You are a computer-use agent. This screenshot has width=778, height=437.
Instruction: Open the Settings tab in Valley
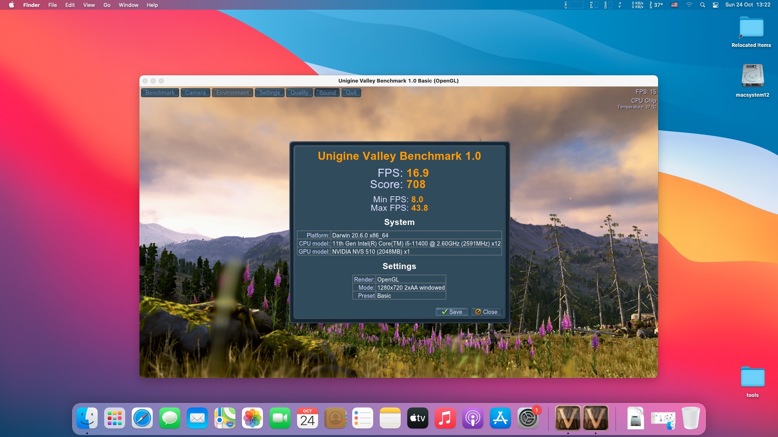pyautogui.click(x=269, y=93)
